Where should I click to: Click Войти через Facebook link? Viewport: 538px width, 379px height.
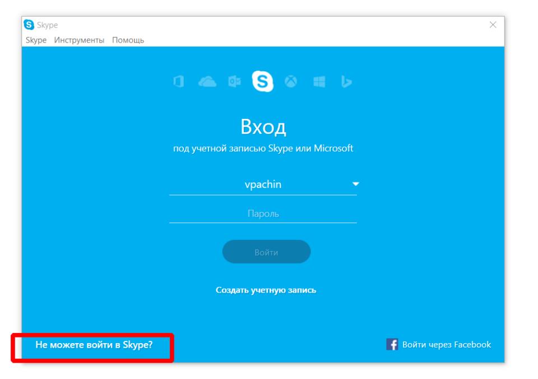coord(447,345)
